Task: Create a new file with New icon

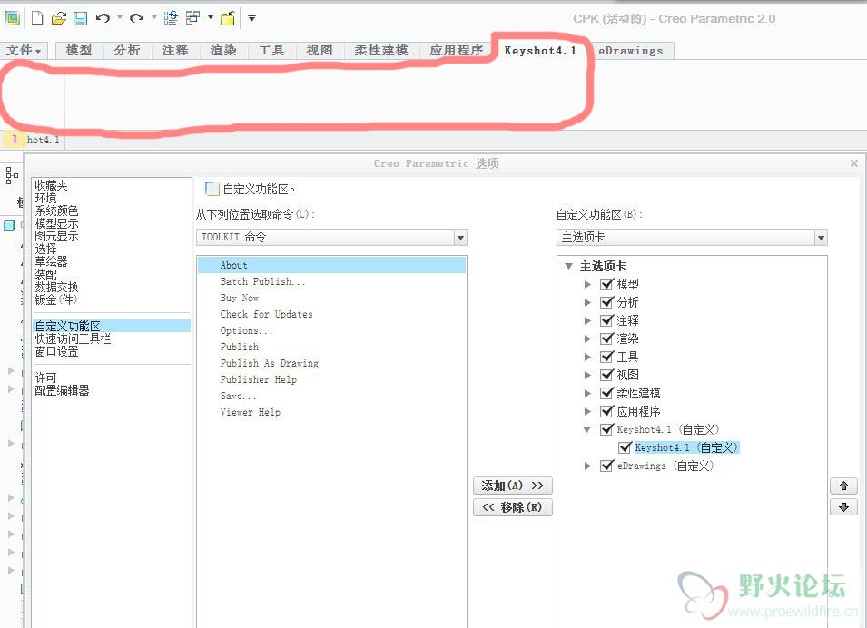Action: coord(37,18)
